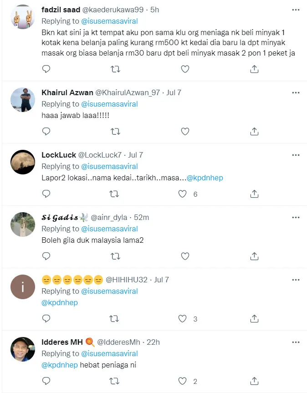This screenshot has width=307, height=393.
Task: Open @isusemasaviral link in fadzil saad's reply
Action: [109, 21]
